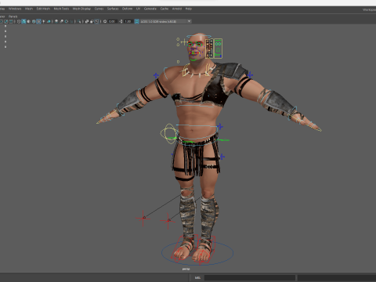376x282 pixels.
Task: Toggle X-ray display icon
Action: [87, 21]
